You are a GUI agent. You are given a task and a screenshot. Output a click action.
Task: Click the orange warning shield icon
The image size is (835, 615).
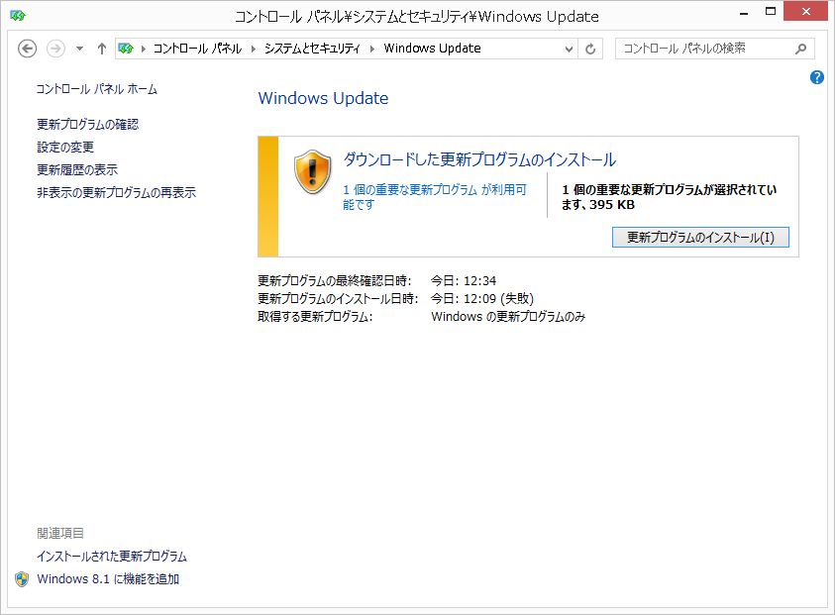tap(313, 171)
